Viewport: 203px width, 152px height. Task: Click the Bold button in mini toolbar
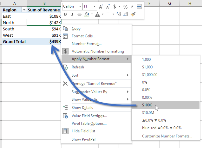[x=66, y=14]
